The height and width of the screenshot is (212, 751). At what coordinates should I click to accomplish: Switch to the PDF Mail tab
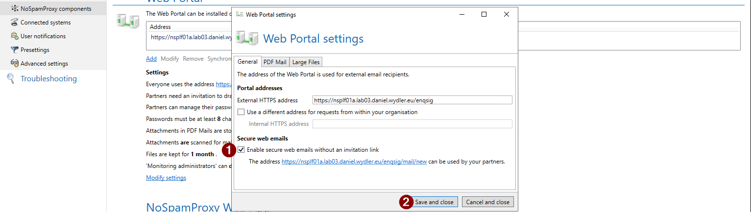pyautogui.click(x=275, y=62)
